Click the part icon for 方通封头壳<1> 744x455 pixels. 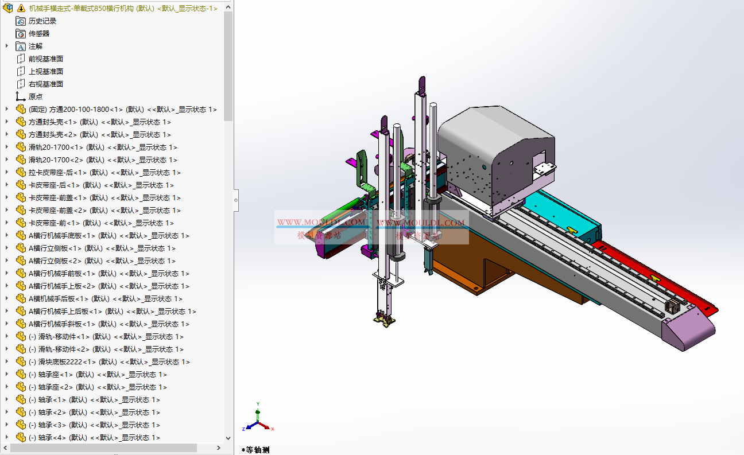(21, 122)
